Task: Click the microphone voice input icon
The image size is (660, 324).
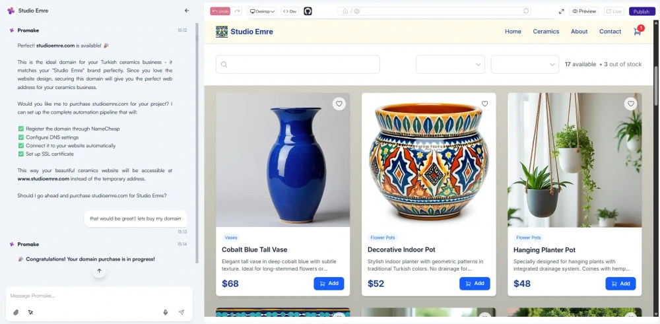Action: click(166, 312)
